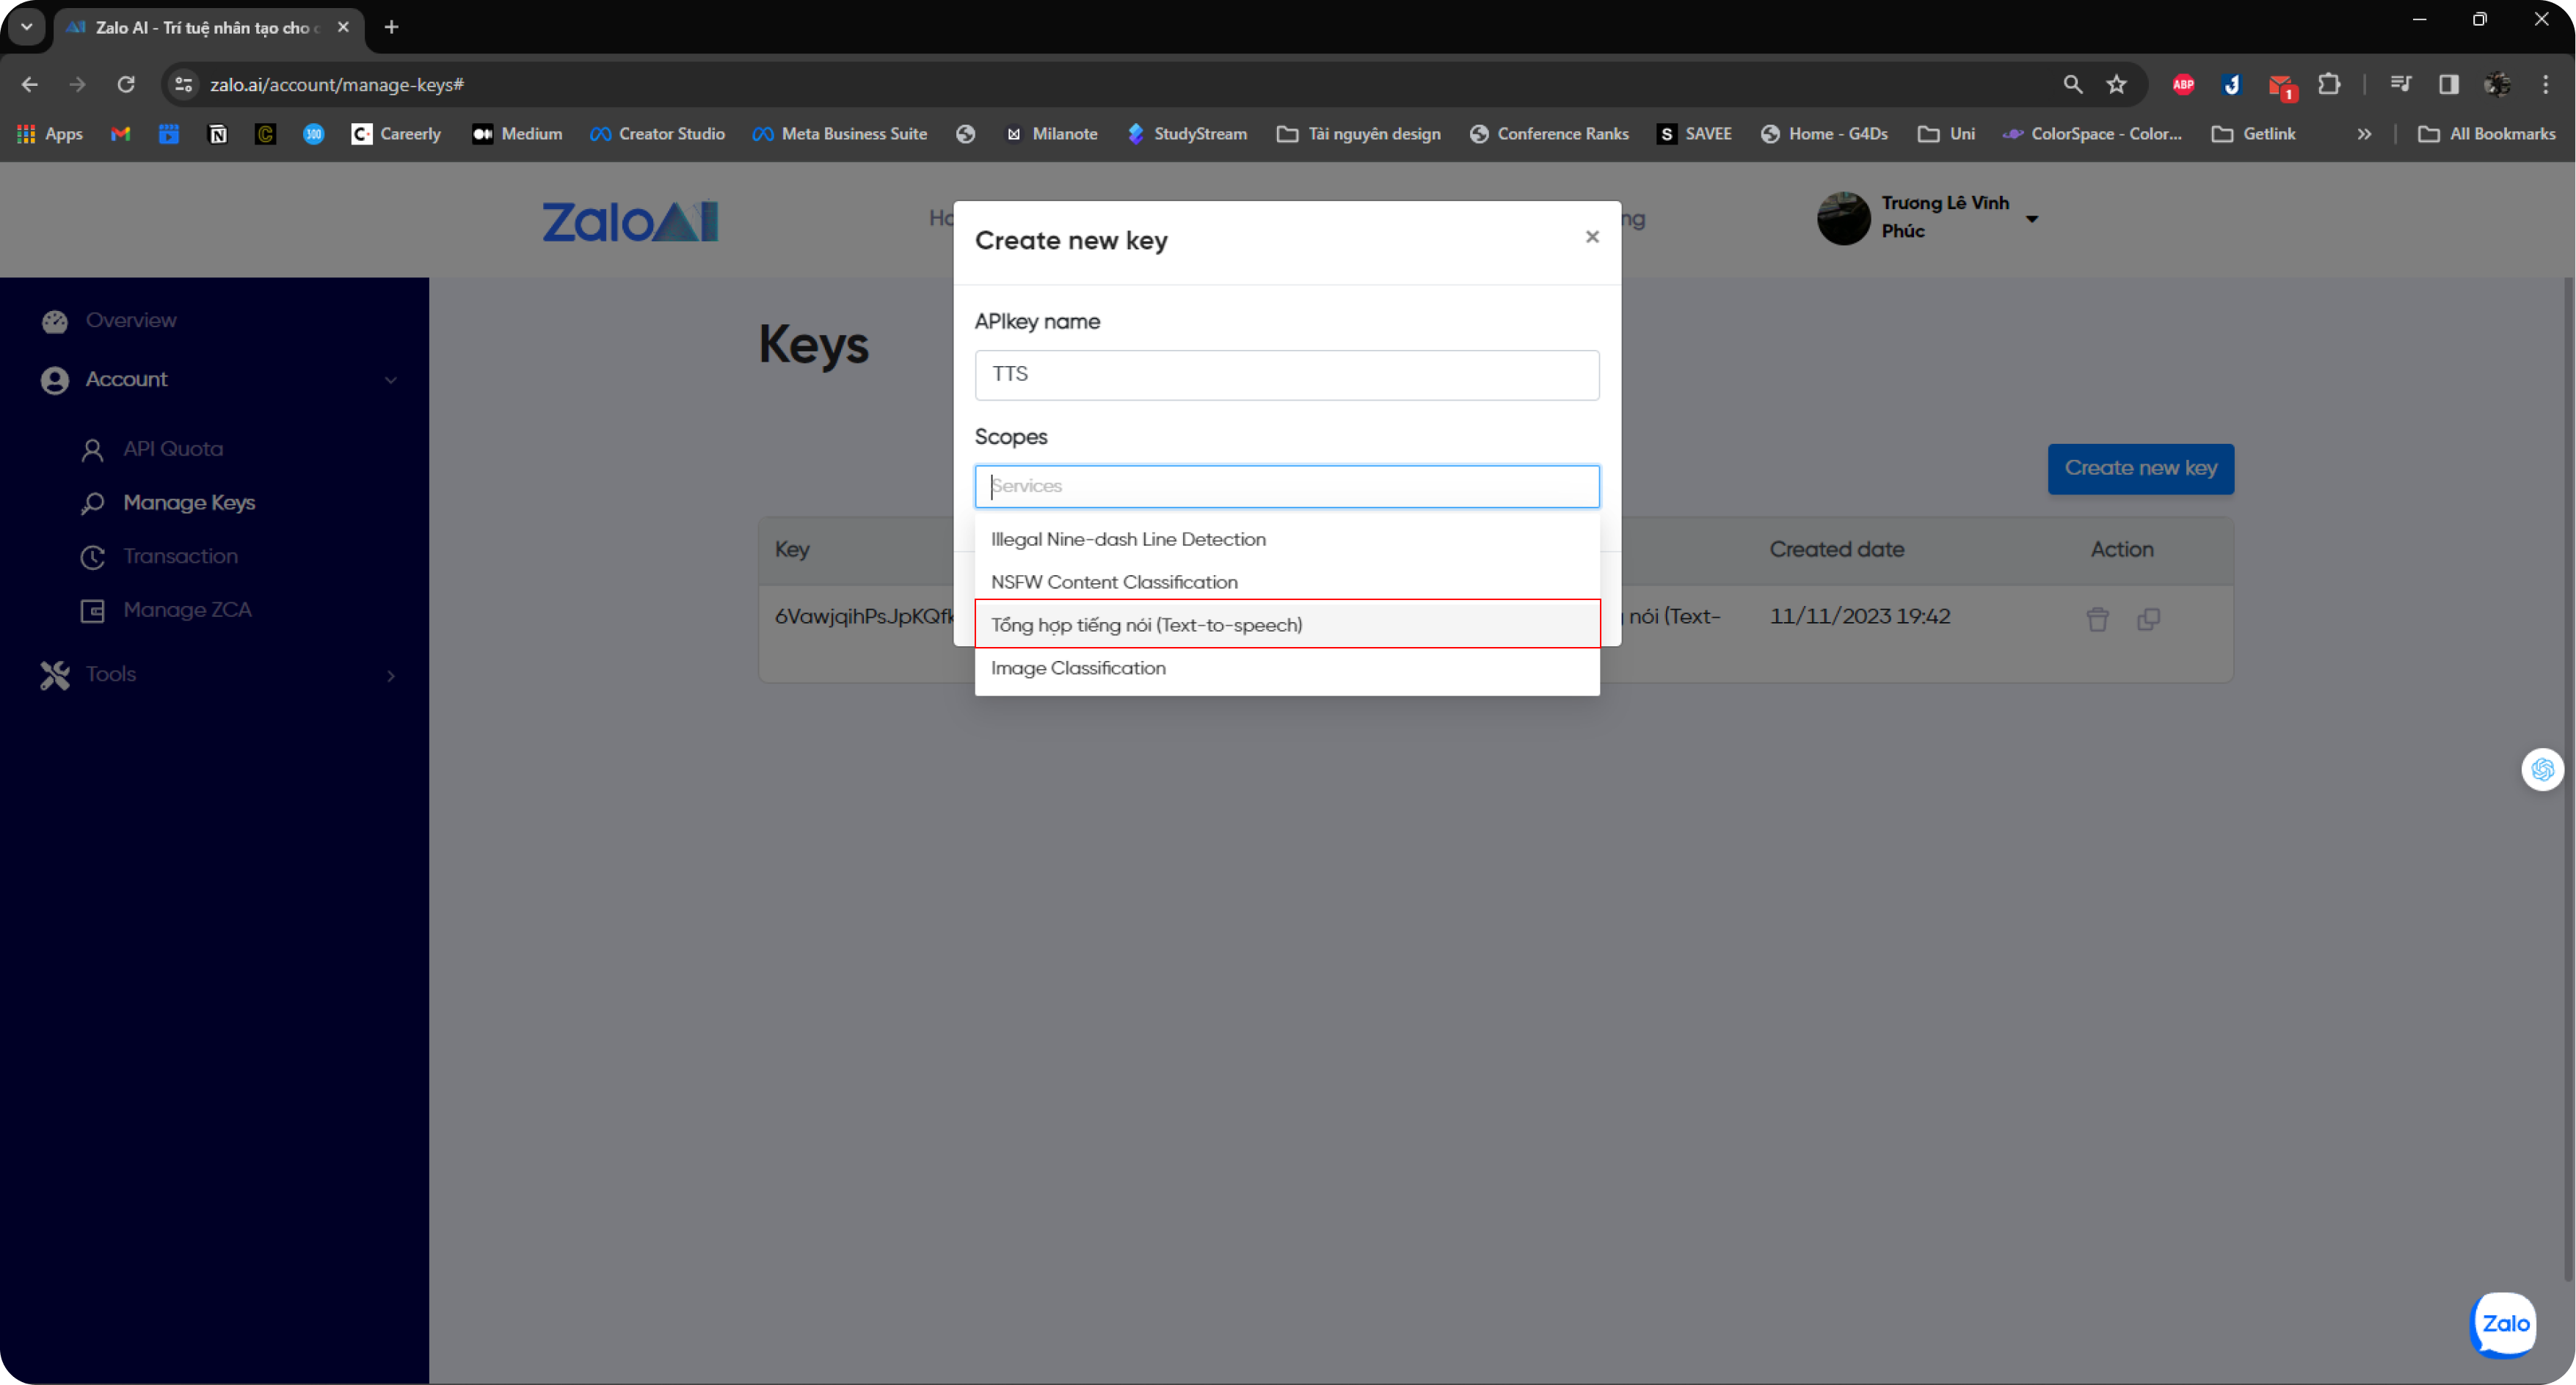Open the StudyStream bookmark
This screenshot has width=2576, height=1385.
click(1187, 134)
